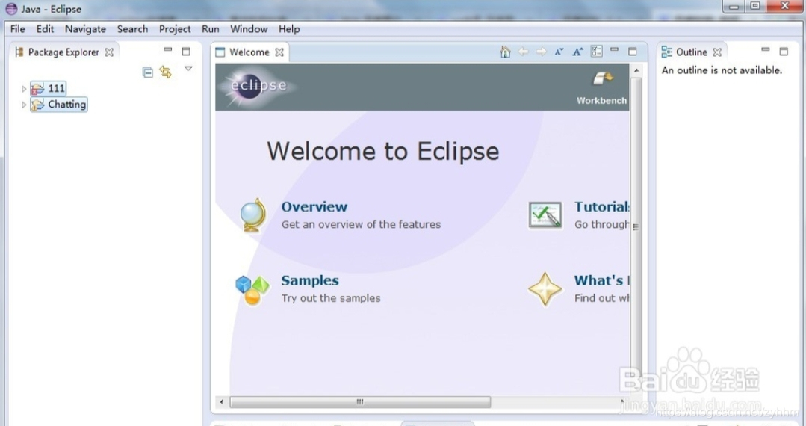Click the customize page icon in Welcome toolbar
The width and height of the screenshot is (806, 426).
click(596, 52)
